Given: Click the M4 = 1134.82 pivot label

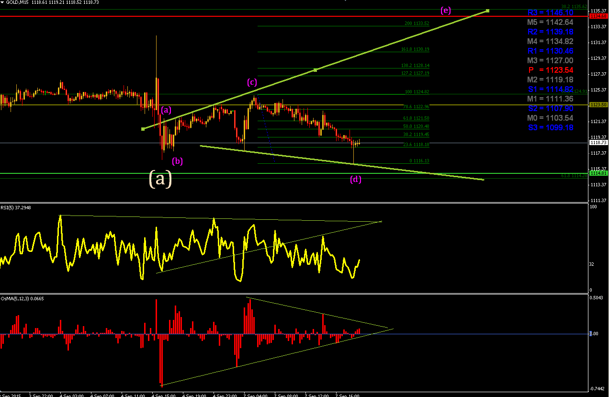Looking at the screenshot, I should (549, 41).
